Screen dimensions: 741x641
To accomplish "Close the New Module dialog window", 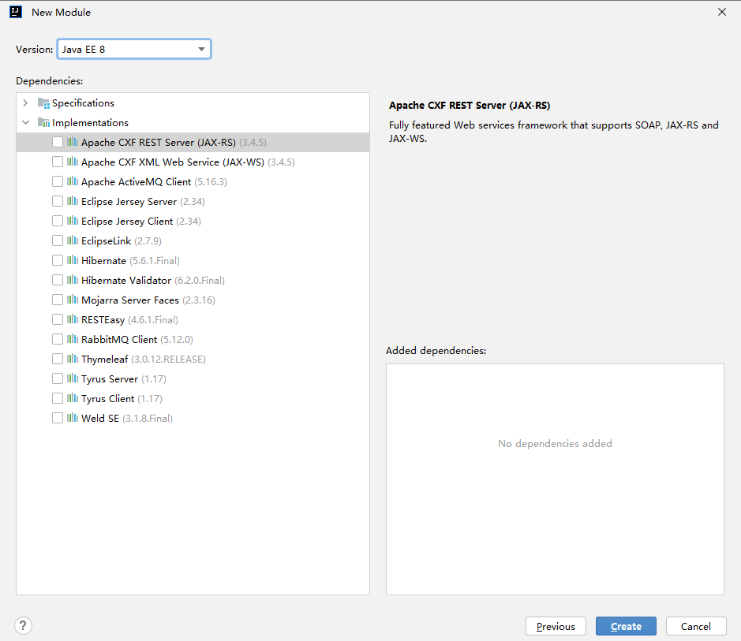I will coord(722,13).
